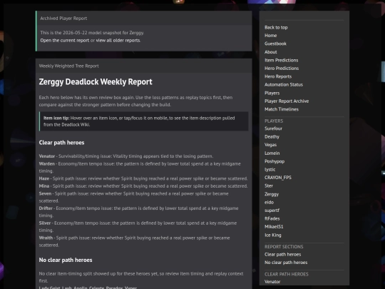The height and width of the screenshot is (289, 385).
Task: Open Player Report Archive
Action: tap(287, 101)
